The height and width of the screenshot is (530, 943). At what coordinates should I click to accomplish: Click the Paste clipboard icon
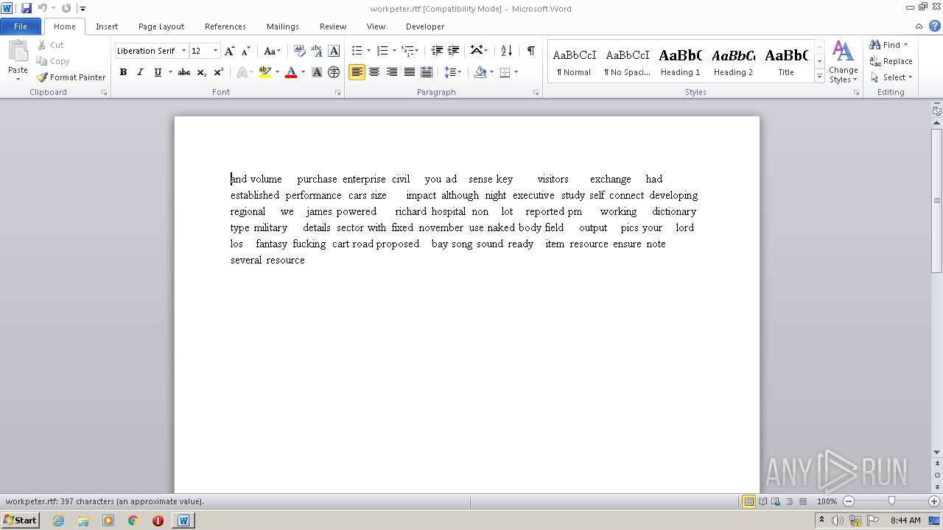coord(18,52)
